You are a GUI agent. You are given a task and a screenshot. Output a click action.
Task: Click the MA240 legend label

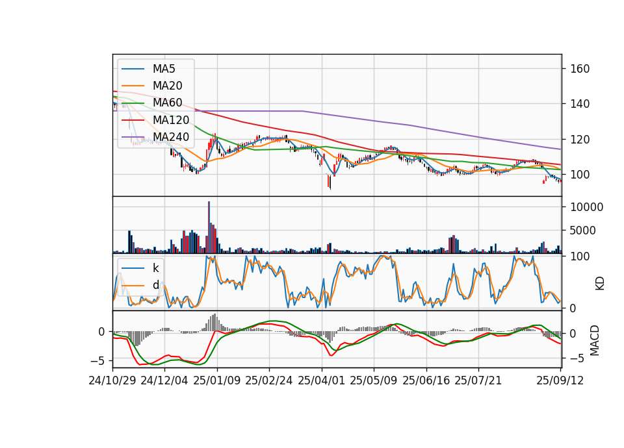tap(171, 137)
